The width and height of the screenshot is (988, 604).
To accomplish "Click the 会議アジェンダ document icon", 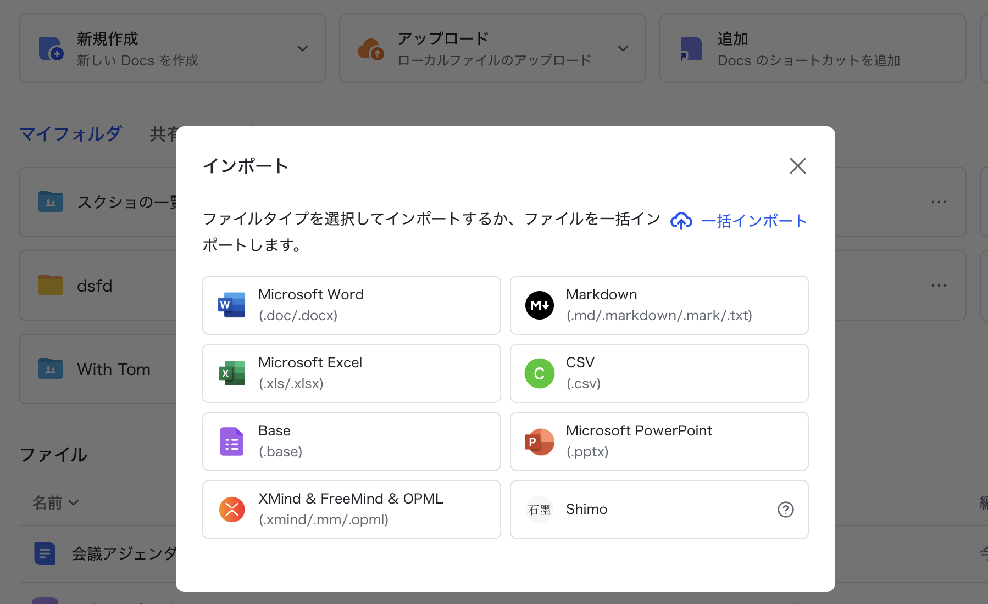I will tap(45, 553).
